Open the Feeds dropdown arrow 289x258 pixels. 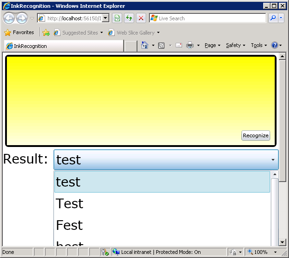click(x=170, y=45)
